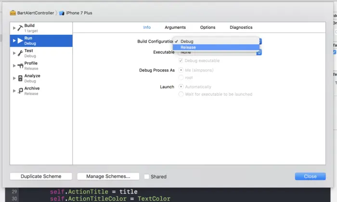Click the Launch label
The height and width of the screenshot is (202, 337).
tap(167, 87)
